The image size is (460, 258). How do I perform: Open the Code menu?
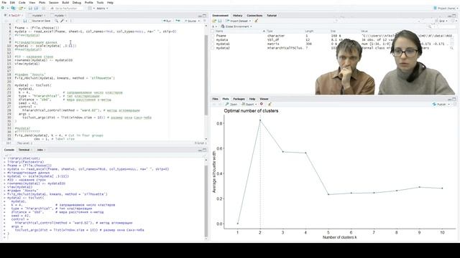22,2
